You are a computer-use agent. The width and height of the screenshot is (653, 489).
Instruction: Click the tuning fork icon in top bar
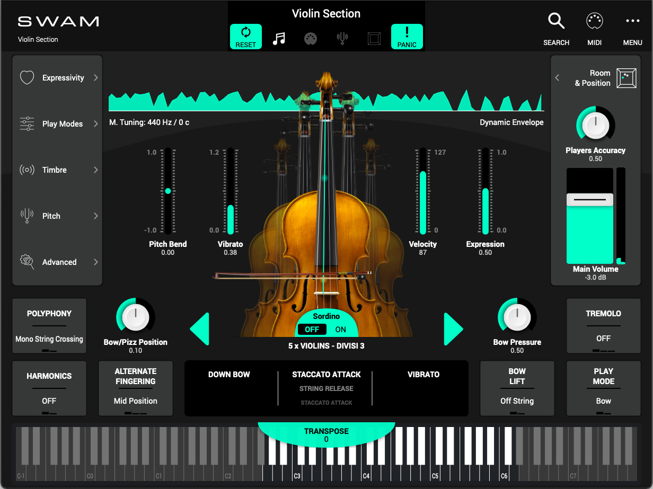[x=342, y=38]
